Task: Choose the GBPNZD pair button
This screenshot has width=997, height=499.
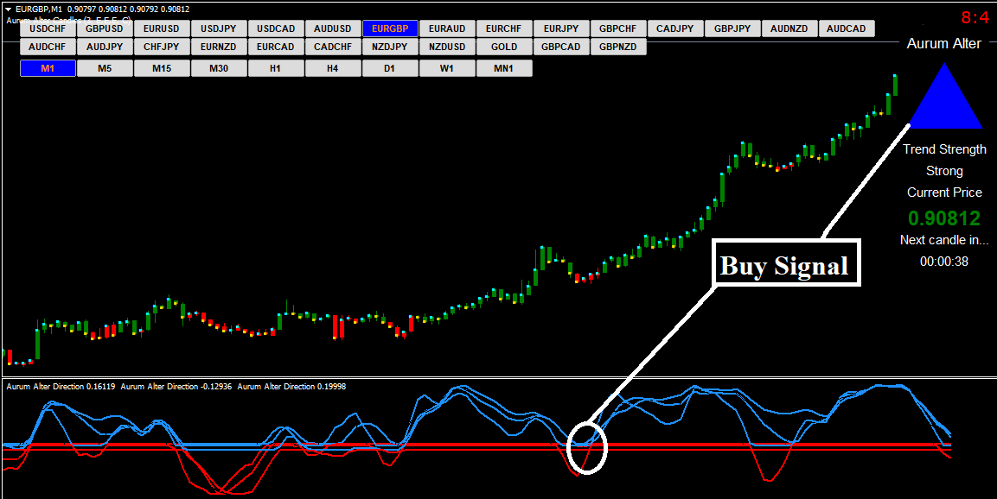Action: pos(618,47)
